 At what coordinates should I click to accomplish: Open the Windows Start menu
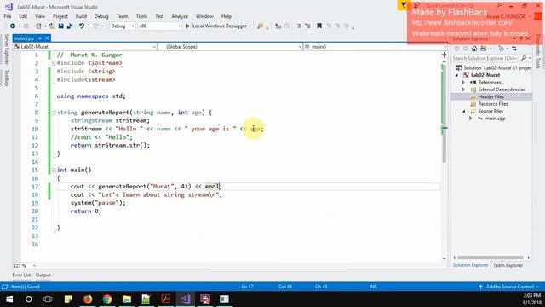click(x=9, y=299)
